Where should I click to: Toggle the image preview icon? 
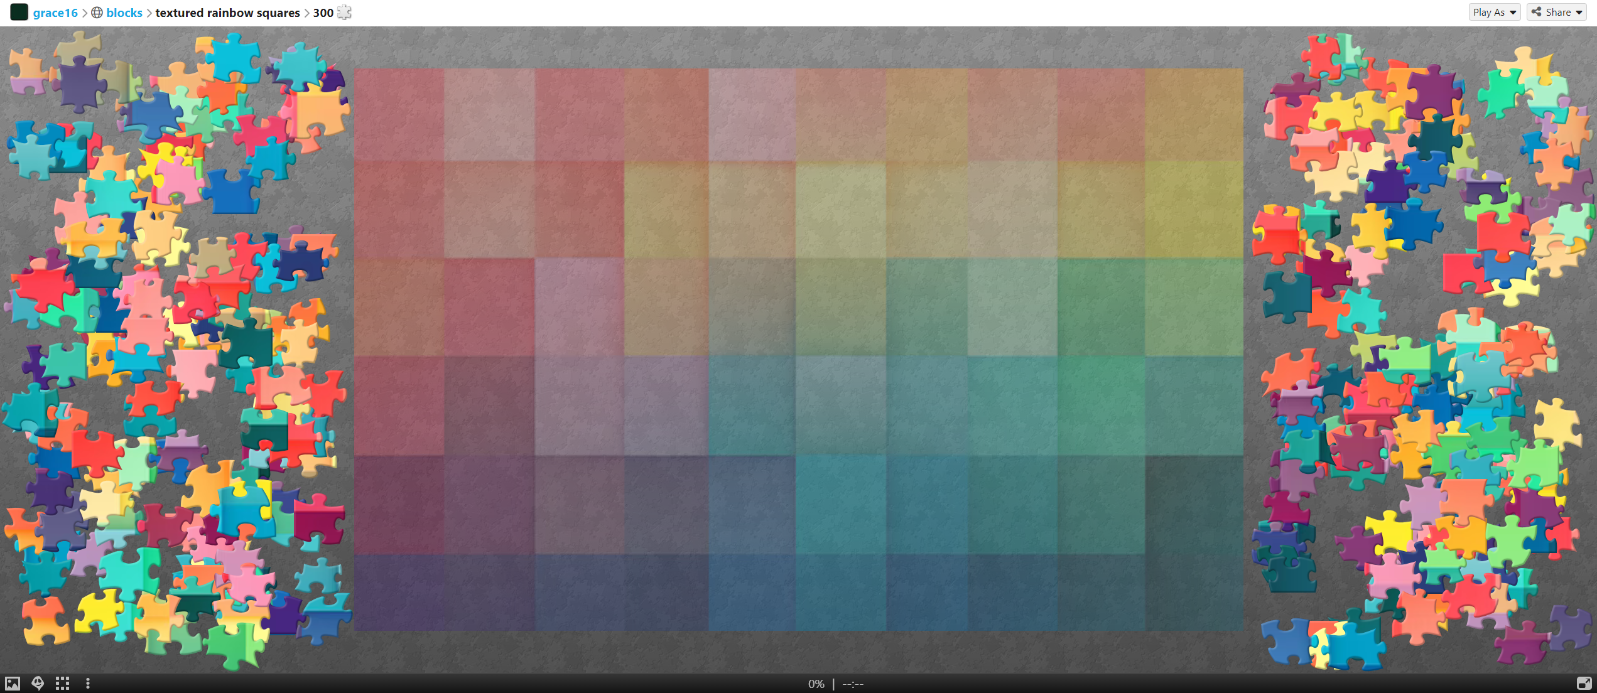tap(13, 684)
